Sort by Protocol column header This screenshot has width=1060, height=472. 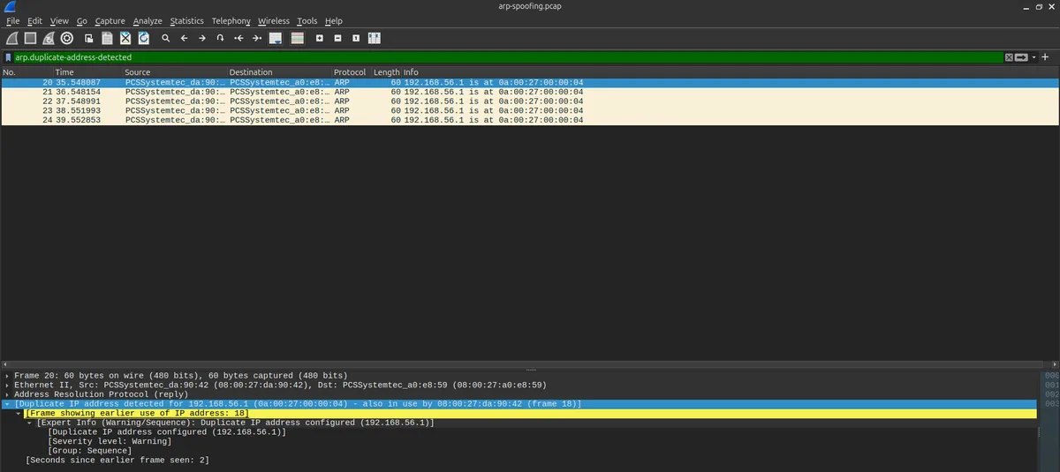351,72
